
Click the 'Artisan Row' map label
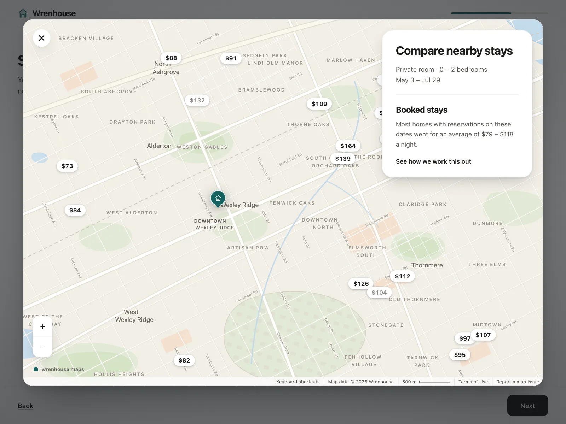click(248, 248)
